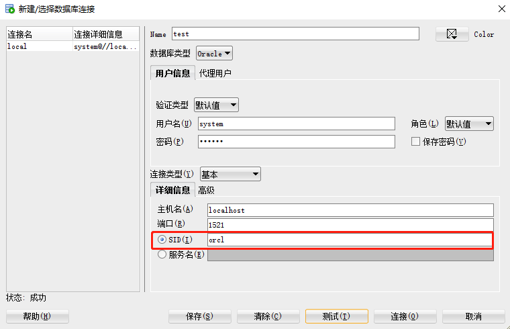
Task: Switch to the 代理用户 tab
Action: (x=215, y=73)
